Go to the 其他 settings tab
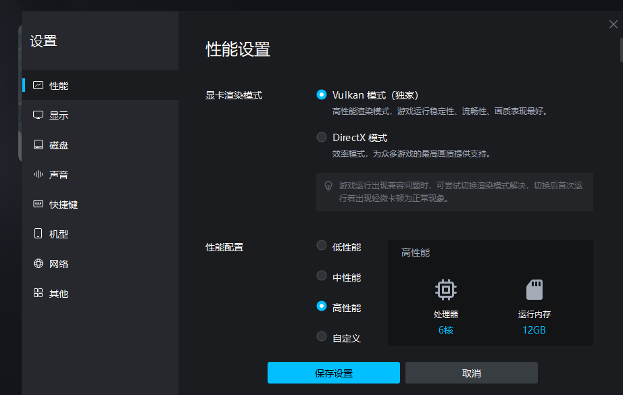The height and width of the screenshot is (395, 623). point(100,293)
